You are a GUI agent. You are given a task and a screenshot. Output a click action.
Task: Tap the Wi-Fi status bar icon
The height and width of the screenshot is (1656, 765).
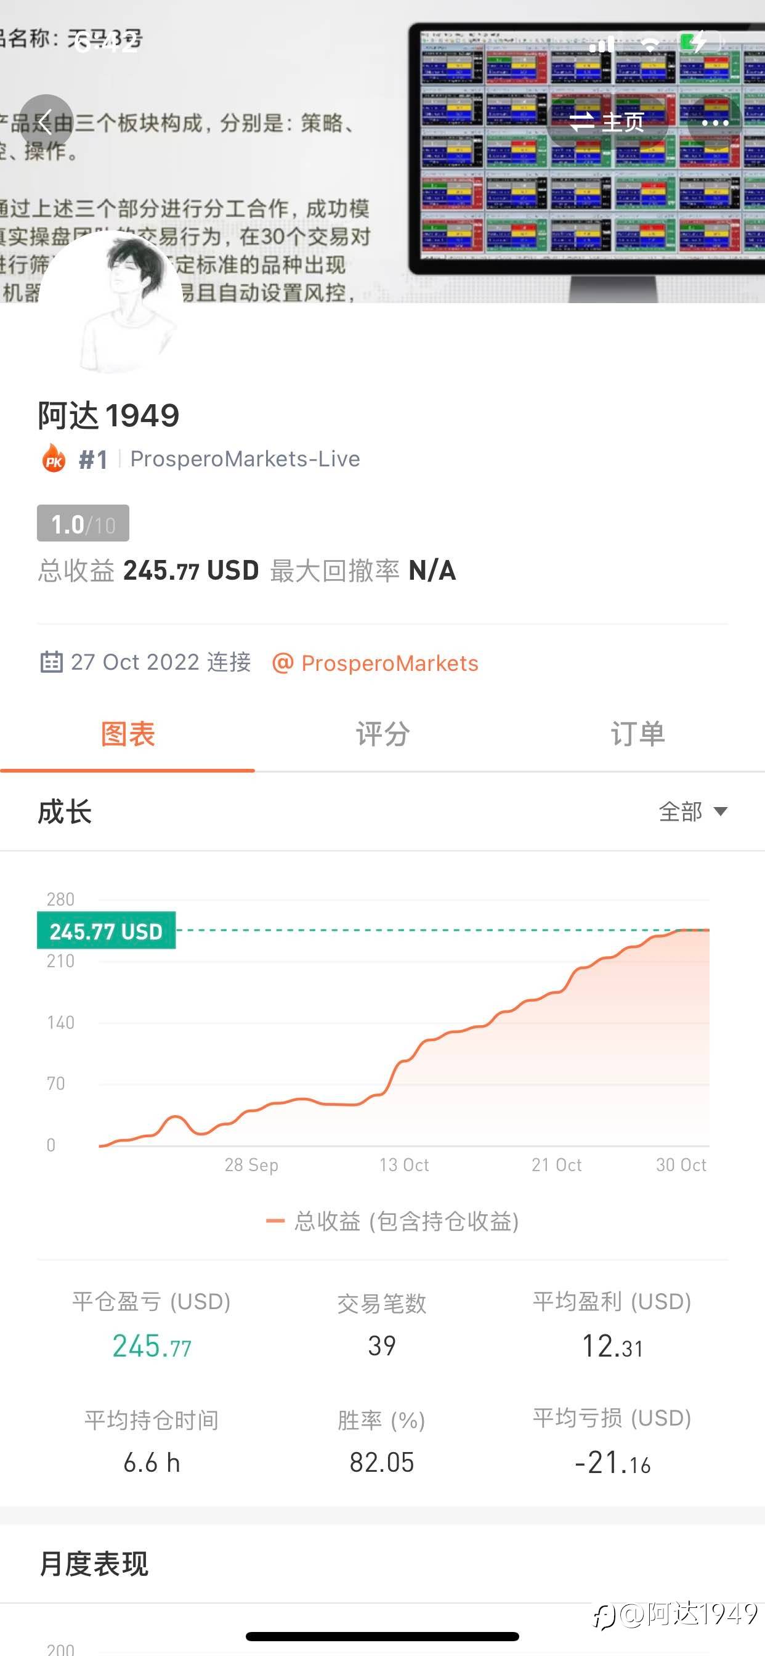pyautogui.click(x=650, y=44)
